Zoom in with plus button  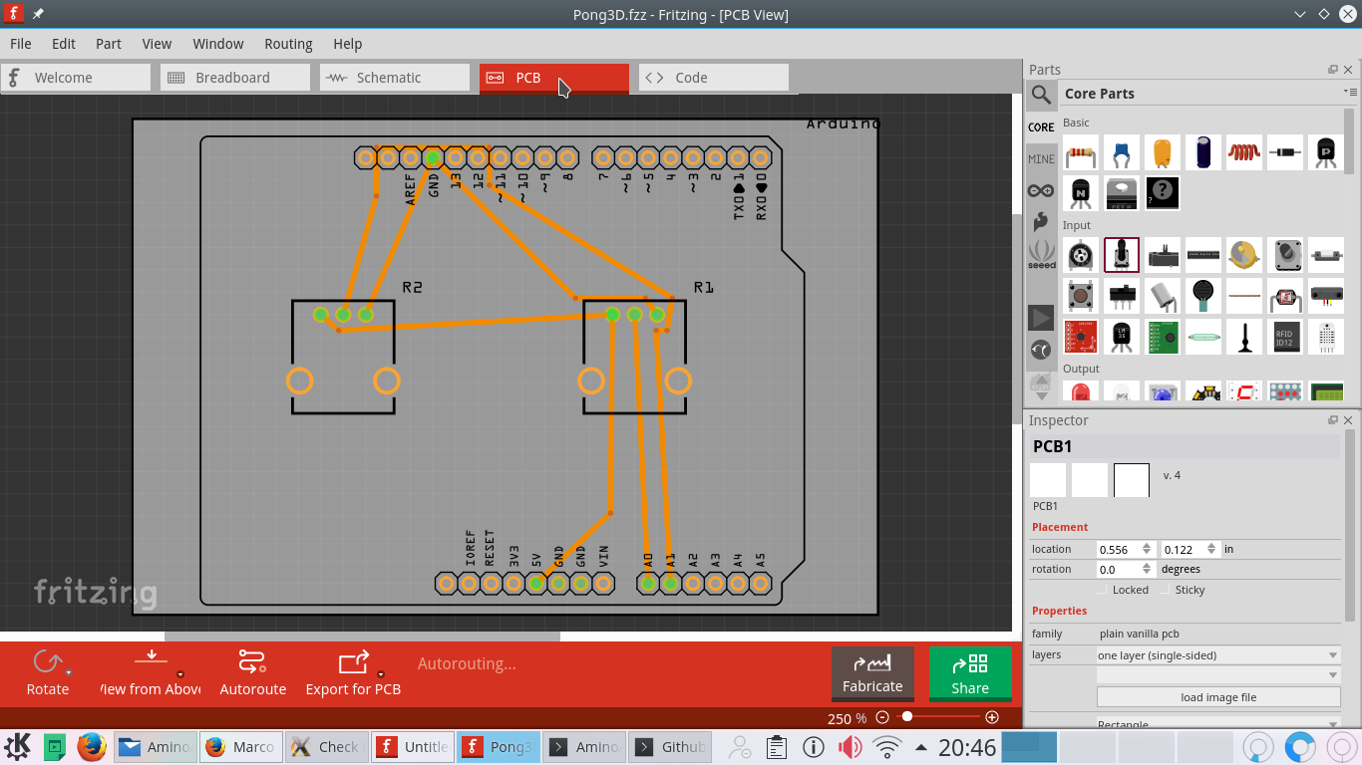(992, 717)
